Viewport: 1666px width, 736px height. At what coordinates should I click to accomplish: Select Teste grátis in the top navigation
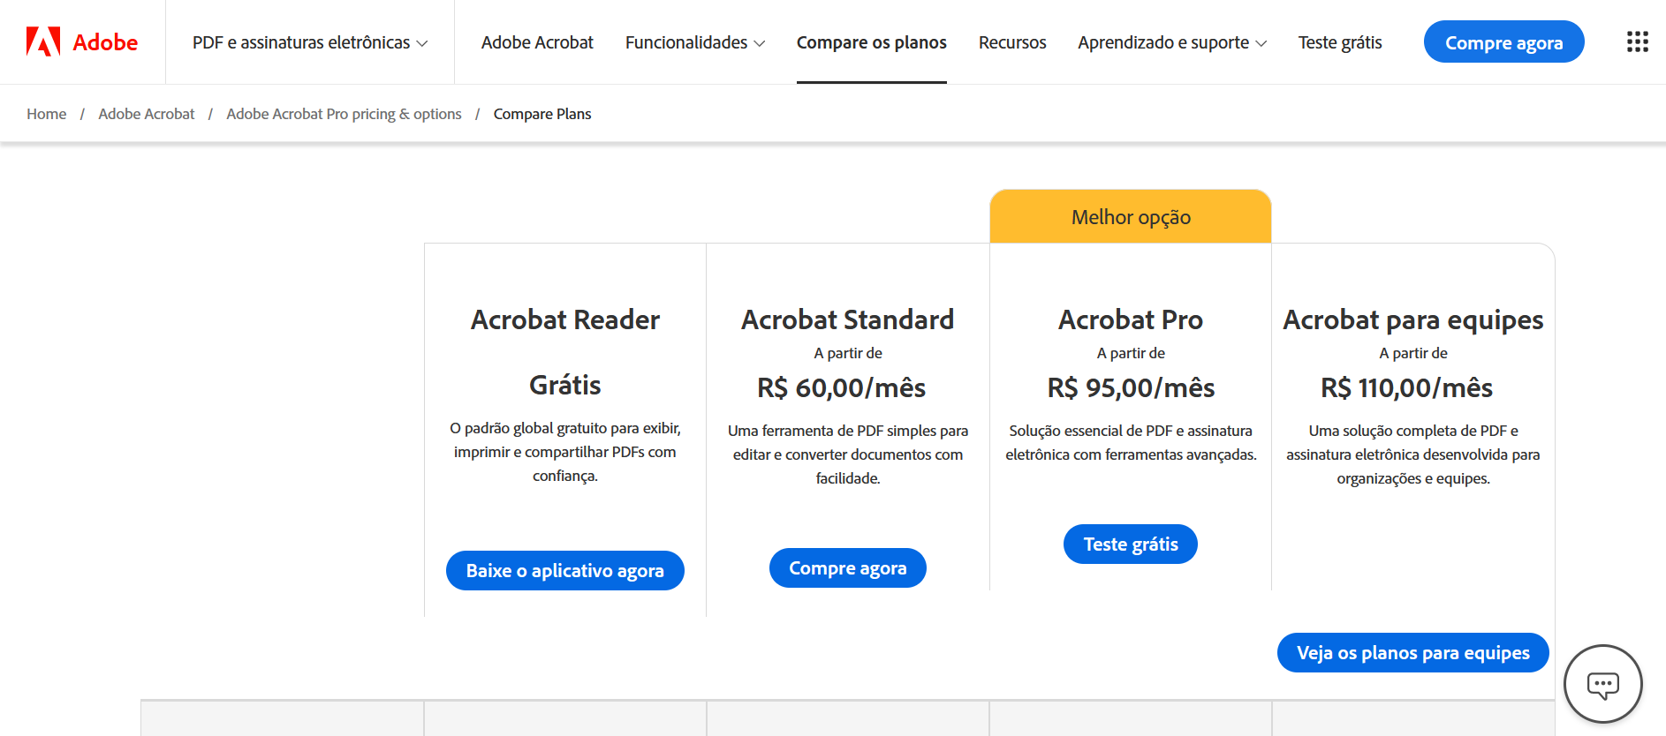(x=1340, y=41)
